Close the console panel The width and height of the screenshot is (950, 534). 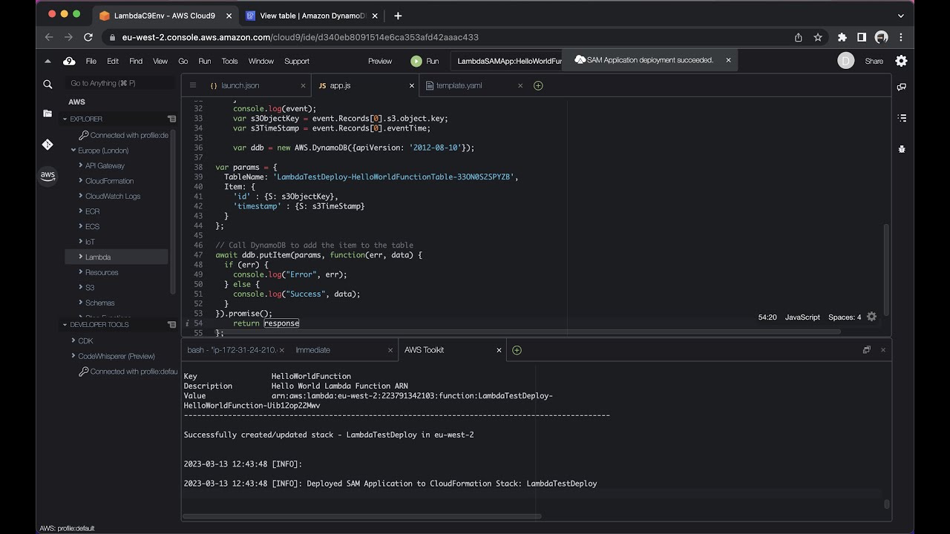(x=883, y=350)
